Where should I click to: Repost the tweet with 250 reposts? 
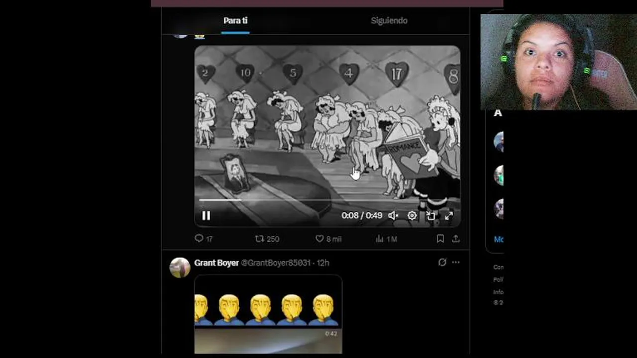click(x=267, y=239)
